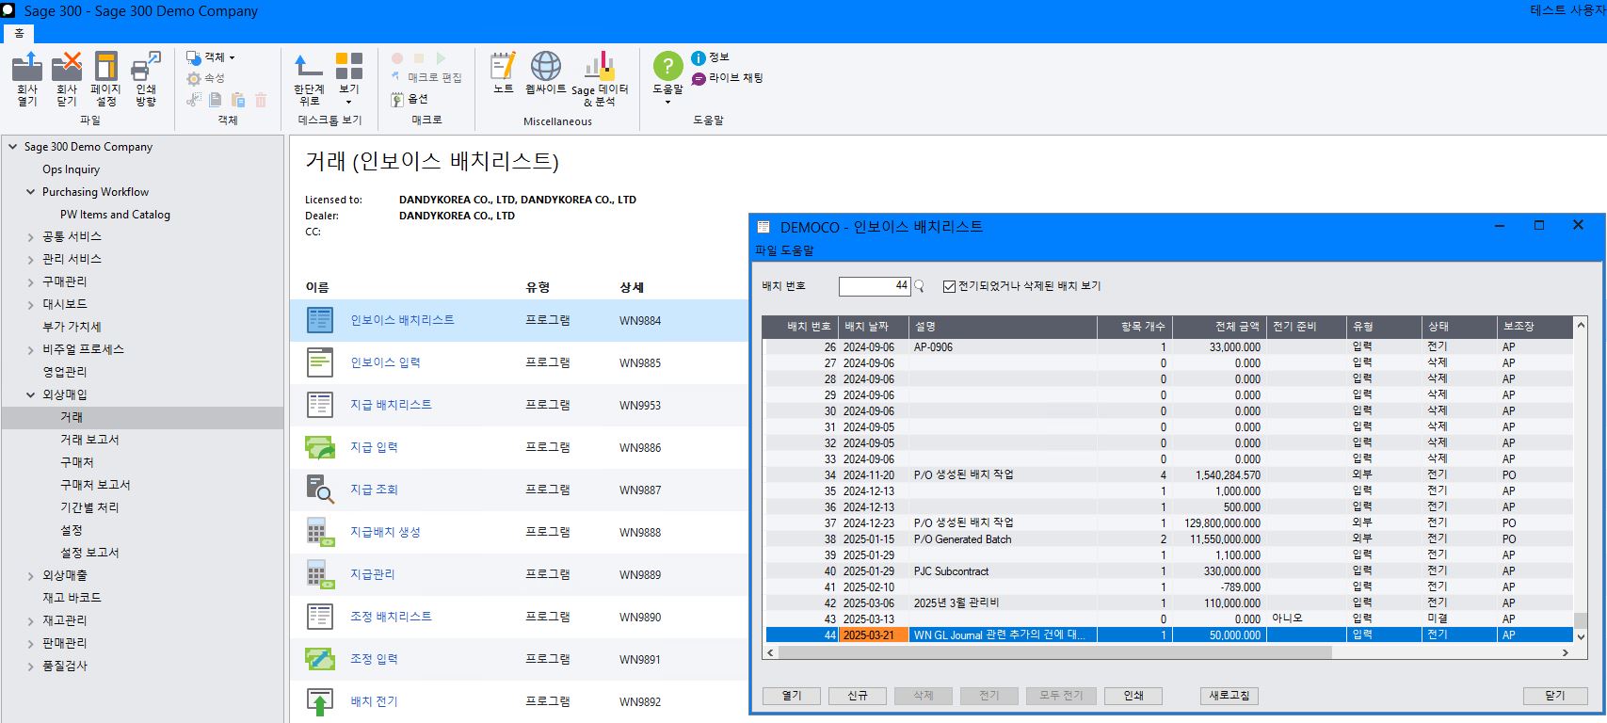Select 구매처 in the navigation tree
The image size is (1607, 723).
77,462
